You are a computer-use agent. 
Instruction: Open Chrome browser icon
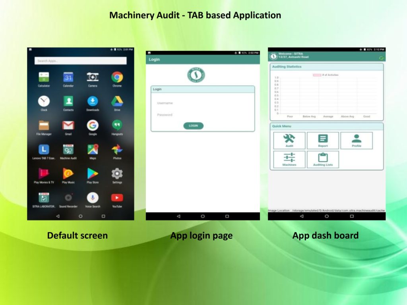[x=117, y=77]
